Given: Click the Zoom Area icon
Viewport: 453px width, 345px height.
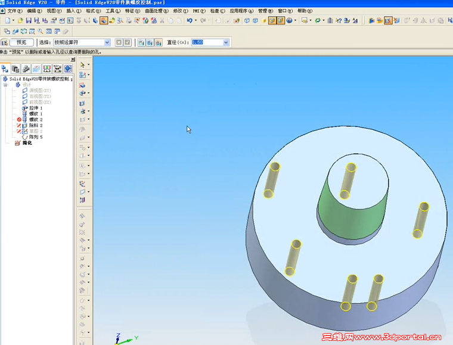Looking at the screenshot, I should (x=32, y=31).
